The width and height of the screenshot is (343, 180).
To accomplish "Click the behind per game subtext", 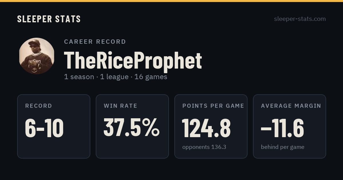I will (283, 147).
